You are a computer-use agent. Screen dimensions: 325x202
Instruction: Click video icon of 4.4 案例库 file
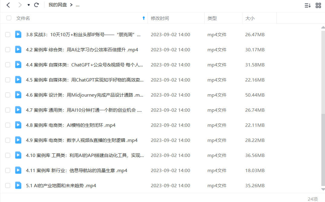click(x=18, y=65)
